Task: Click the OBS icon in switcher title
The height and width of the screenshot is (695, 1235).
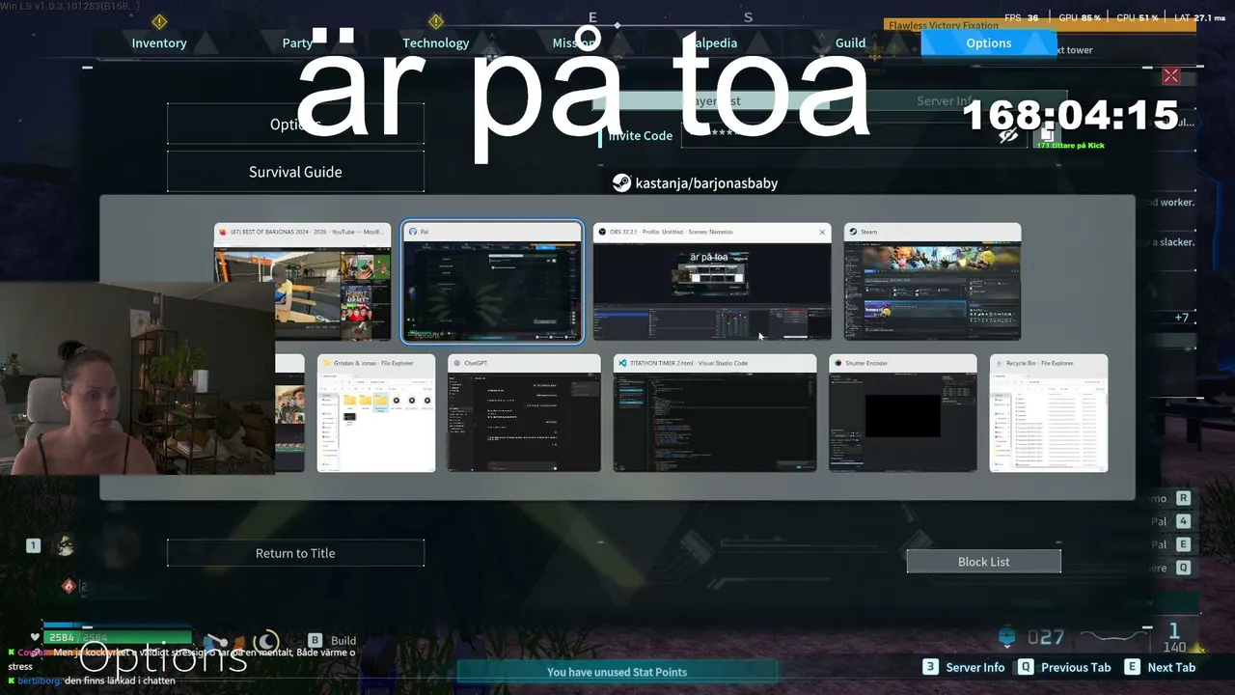Action: coord(602,232)
